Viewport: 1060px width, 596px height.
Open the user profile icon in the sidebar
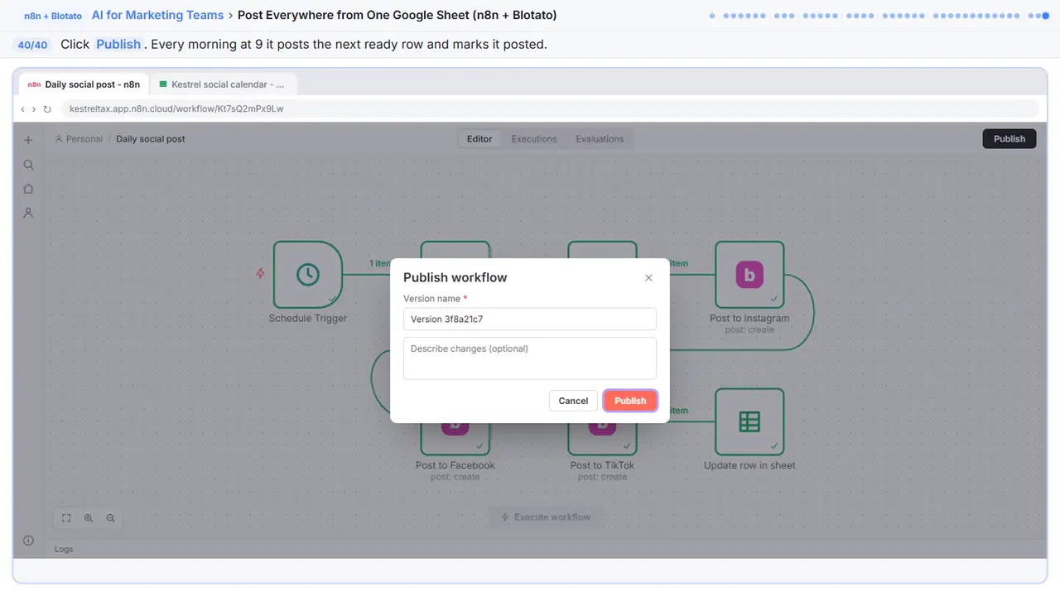tap(28, 213)
